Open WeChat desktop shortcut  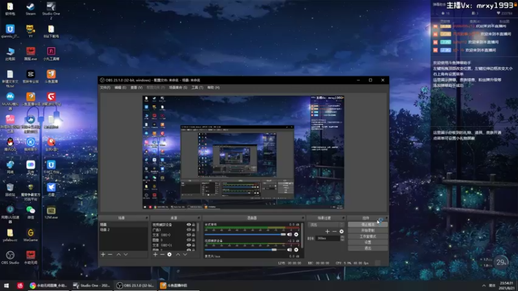coord(30,212)
